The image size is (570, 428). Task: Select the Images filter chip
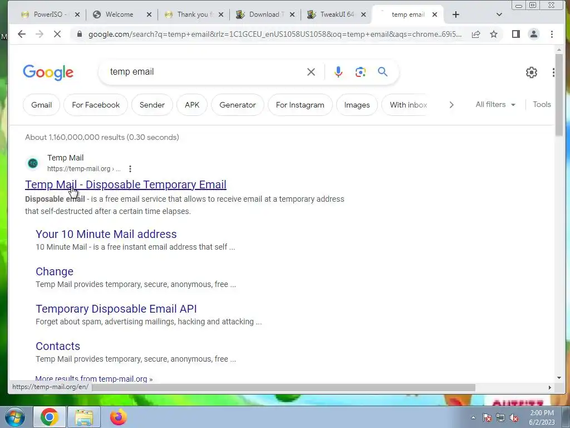357,105
